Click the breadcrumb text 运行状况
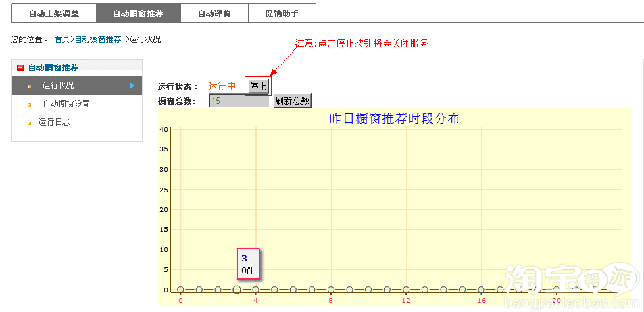Image resolution: width=644 pixels, height=312 pixels. (145, 39)
